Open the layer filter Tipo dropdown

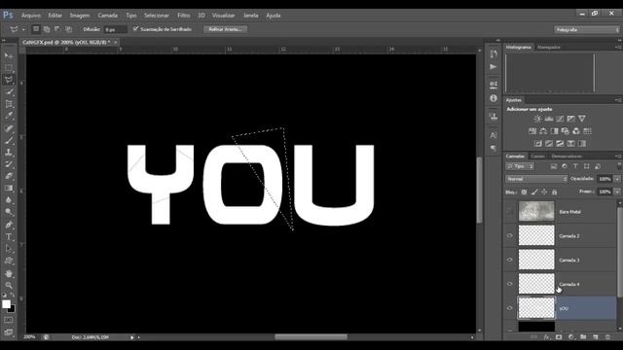520,166
